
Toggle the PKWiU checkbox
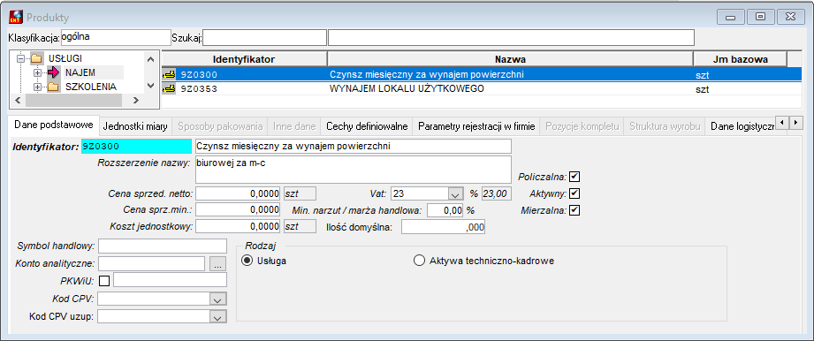click(x=104, y=281)
